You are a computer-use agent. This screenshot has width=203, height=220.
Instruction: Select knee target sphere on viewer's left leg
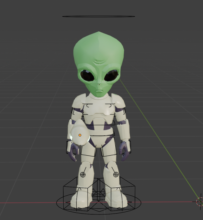coord(83,175)
